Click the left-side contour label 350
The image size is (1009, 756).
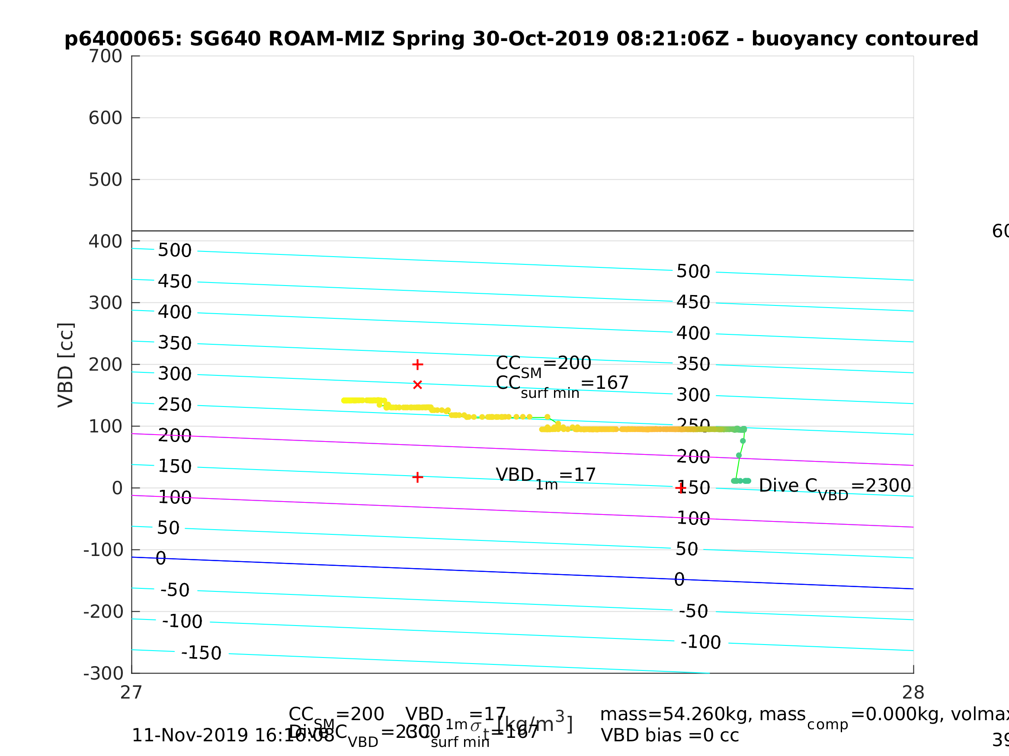175,343
